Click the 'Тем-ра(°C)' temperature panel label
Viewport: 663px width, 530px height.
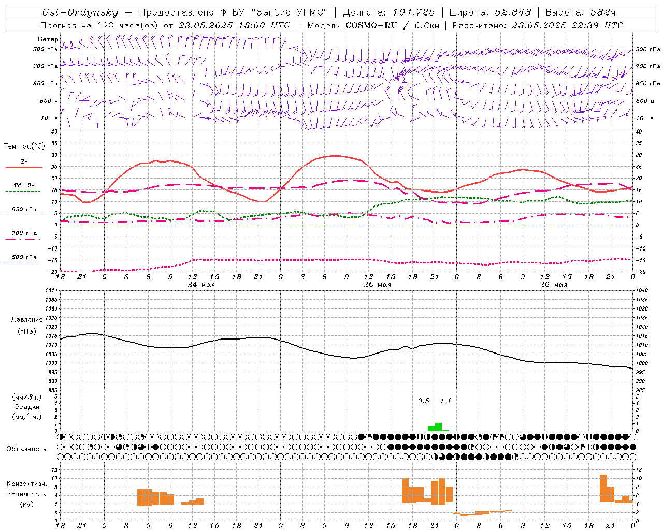point(24,146)
